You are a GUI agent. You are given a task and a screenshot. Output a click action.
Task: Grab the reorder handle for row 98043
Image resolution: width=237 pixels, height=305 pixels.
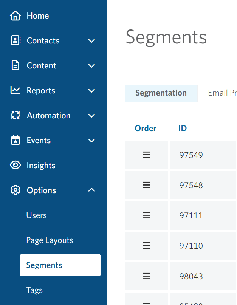(147, 276)
